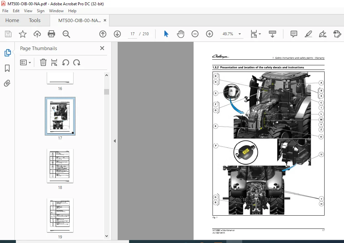Open the File menu

click(x=5, y=11)
